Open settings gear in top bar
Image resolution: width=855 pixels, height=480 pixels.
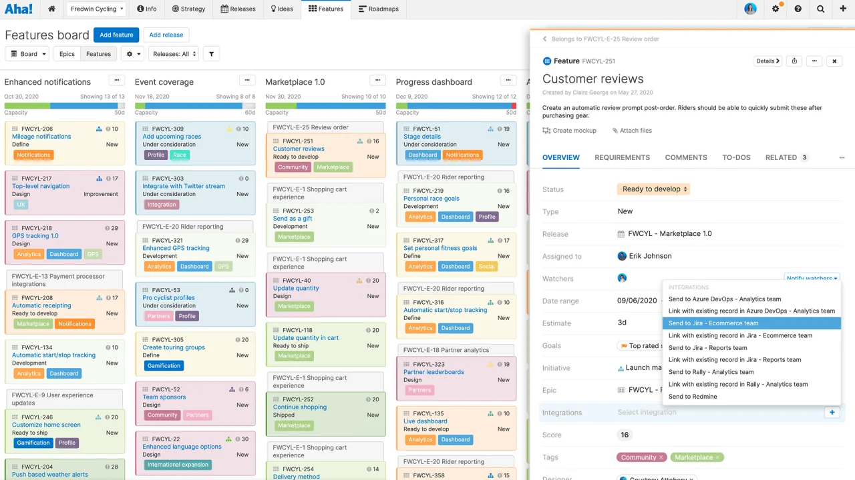tap(776, 9)
